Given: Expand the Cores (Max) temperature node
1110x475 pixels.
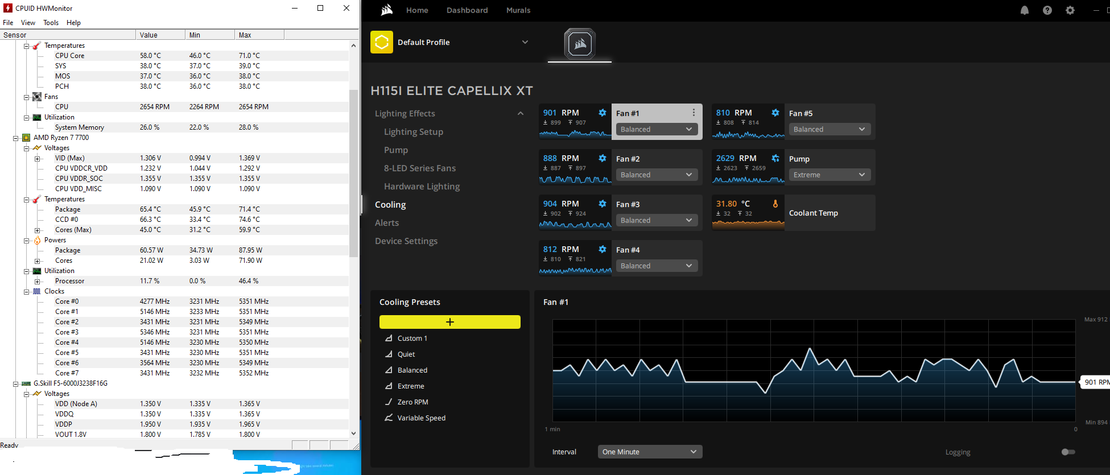Looking at the screenshot, I should (38, 230).
